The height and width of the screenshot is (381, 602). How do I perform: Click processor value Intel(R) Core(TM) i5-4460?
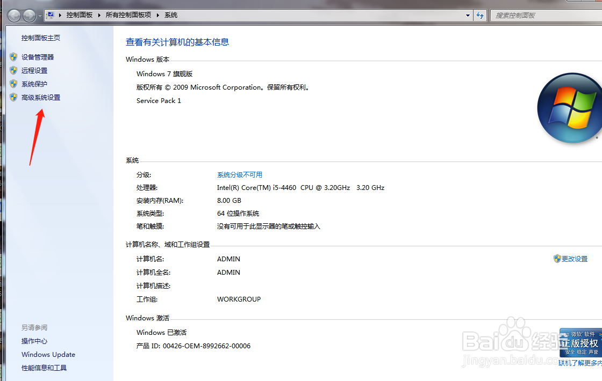coord(300,188)
